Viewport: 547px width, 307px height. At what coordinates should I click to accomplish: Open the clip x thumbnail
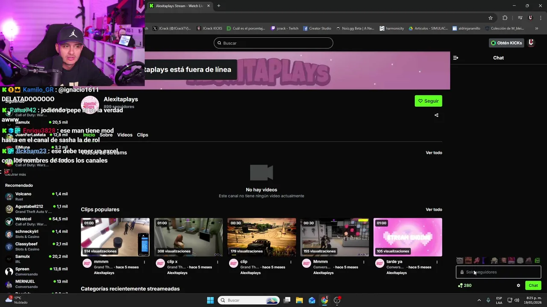point(188,237)
